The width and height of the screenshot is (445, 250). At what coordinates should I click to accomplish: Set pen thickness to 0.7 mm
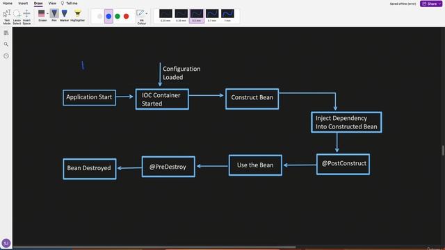[x=212, y=15]
